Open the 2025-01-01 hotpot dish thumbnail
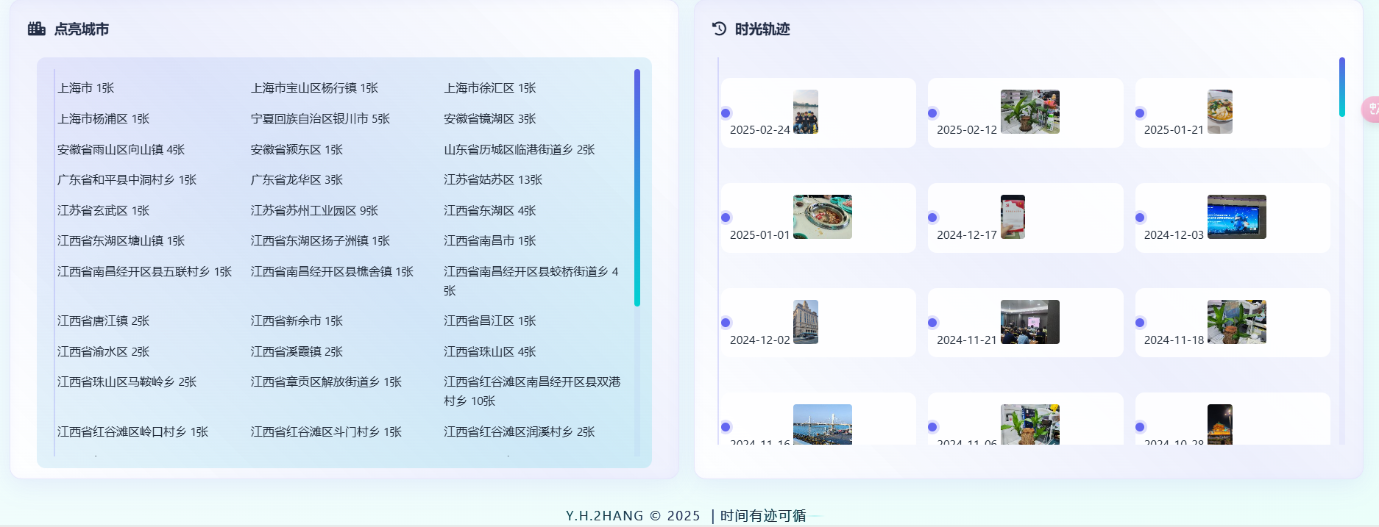1379x527 pixels. click(822, 217)
